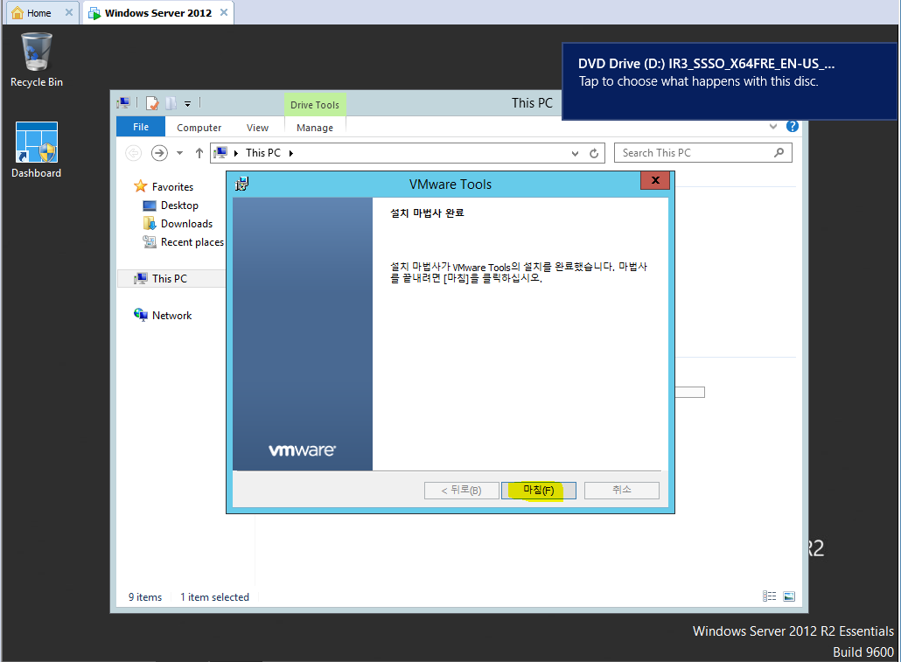Launch the Dashboard desktop shortcut
Image resolution: width=901 pixels, height=662 pixels.
pos(36,150)
